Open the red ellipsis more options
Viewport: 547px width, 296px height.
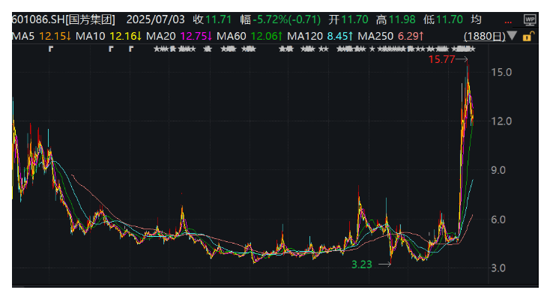[x=508, y=22]
